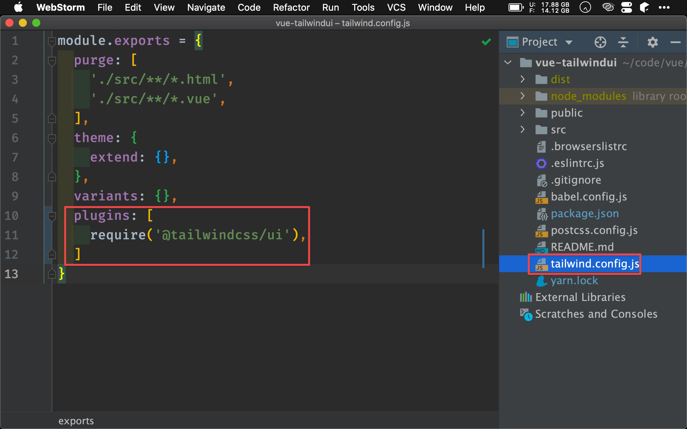Click the package.json file icon

pyautogui.click(x=542, y=214)
